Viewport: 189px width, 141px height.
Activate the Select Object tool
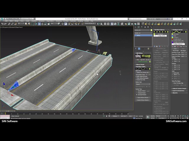[x=26, y=24]
